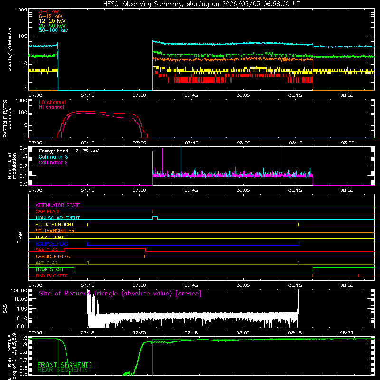Click the BAD_PACKETS flag label
The width and height of the screenshot is (380, 380).
(52, 275)
